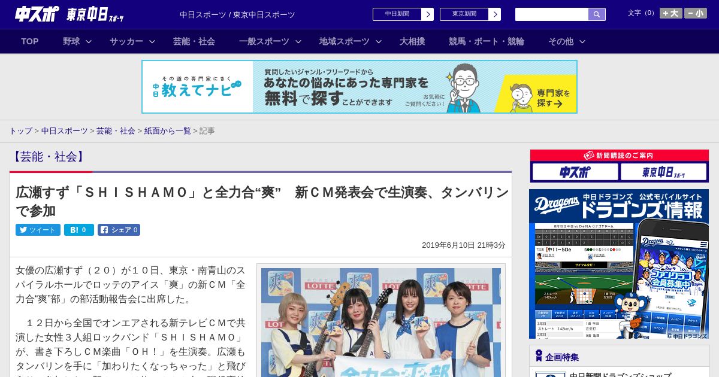This screenshot has height=377, width=719.
Task: Go to 紙面から一覧 breadcrumb link
Action: tap(167, 131)
